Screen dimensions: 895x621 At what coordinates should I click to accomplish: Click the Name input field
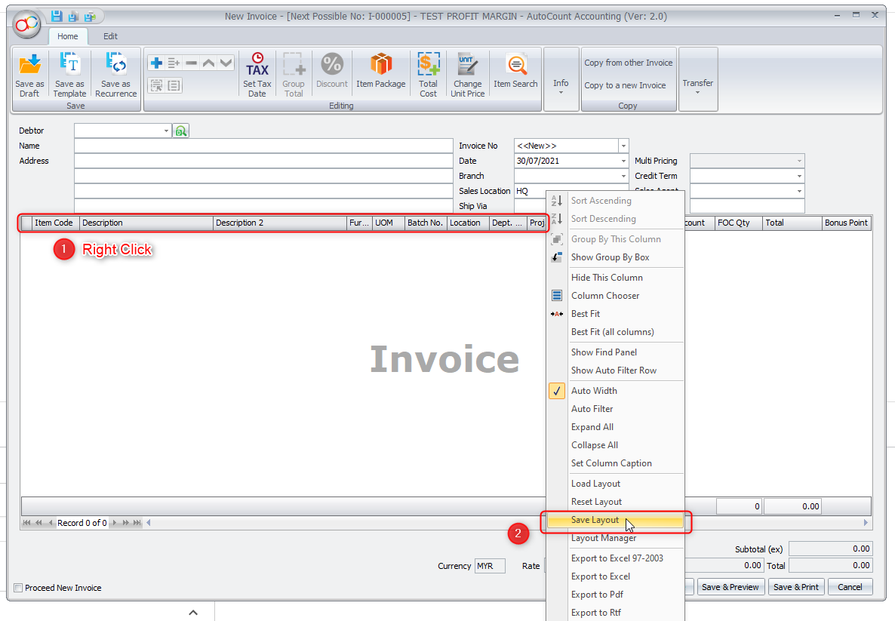(x=263, y=146)
